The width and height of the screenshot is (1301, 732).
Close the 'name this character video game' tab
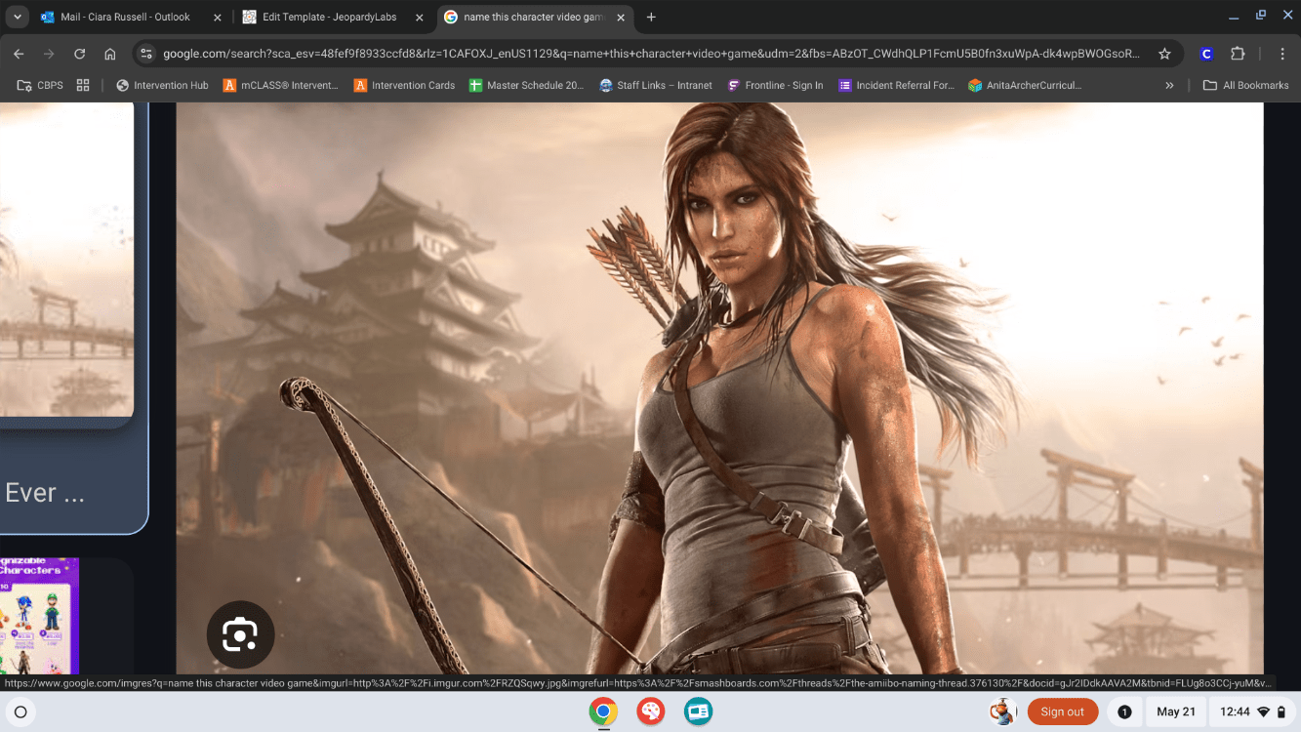[620, 17]
